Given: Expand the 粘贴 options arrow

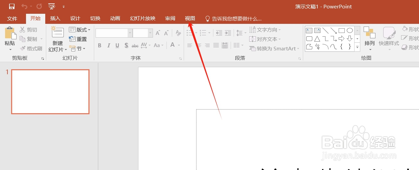Looking at the screenshot, I should [x=10, y=50].
